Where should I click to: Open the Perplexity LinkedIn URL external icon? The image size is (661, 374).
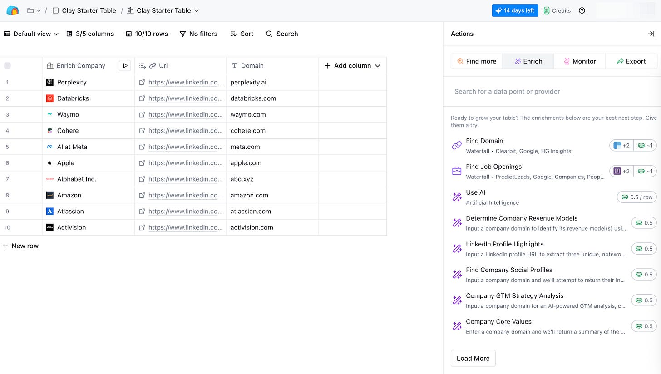142,82
